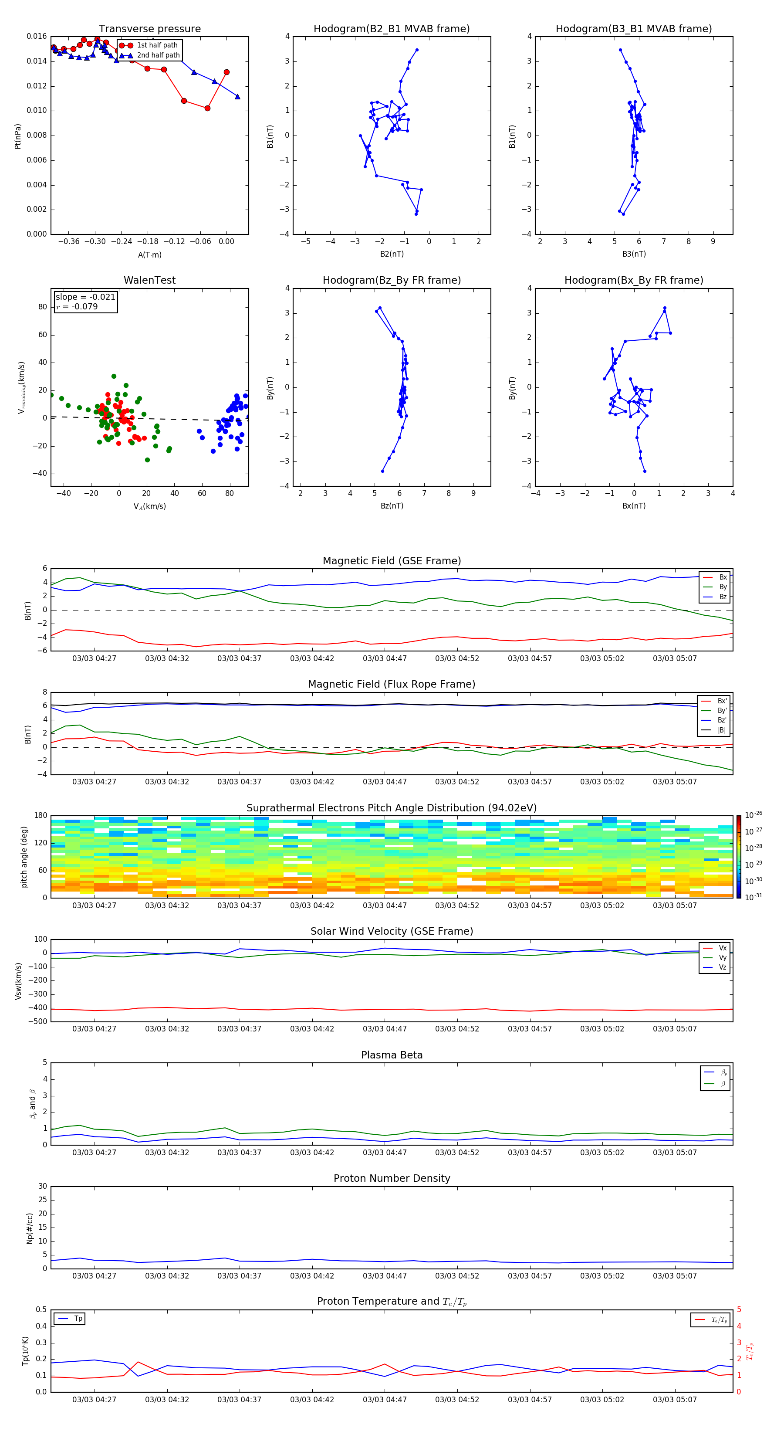Click "|B|" in the Flux Rope legend

722,730
